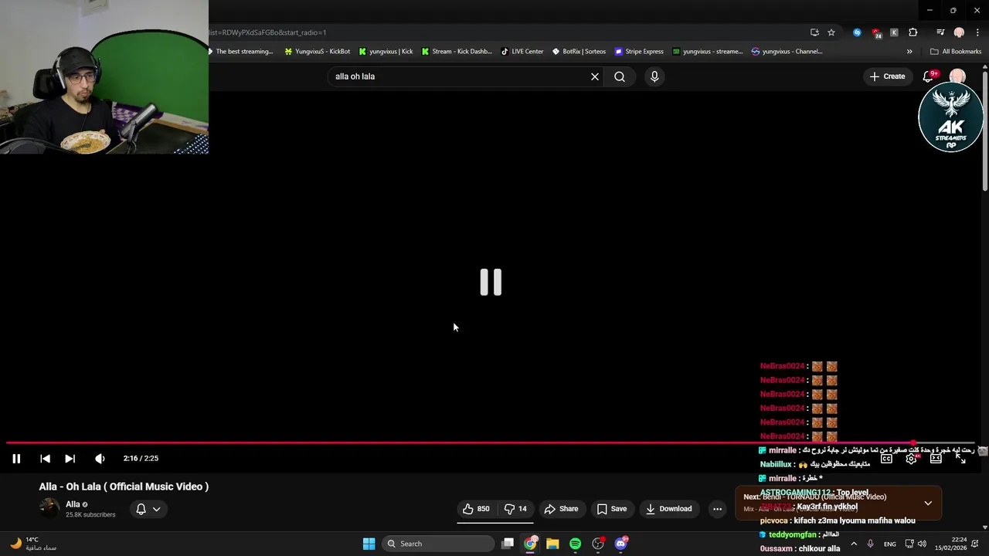Open the Chrome extensions puzzle menu
The width and height of the screenshot is (989, 556).
tap(913, 32)
